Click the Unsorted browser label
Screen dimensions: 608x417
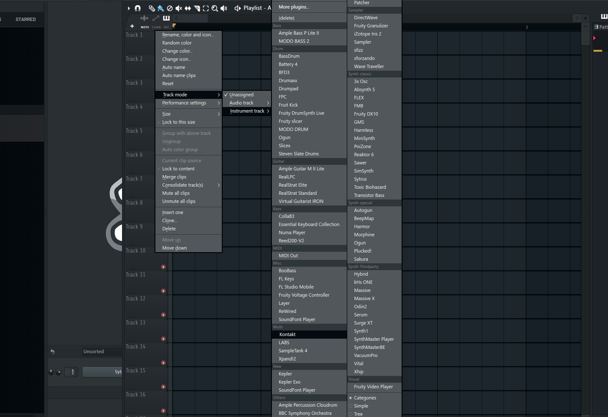pos(93,352)
